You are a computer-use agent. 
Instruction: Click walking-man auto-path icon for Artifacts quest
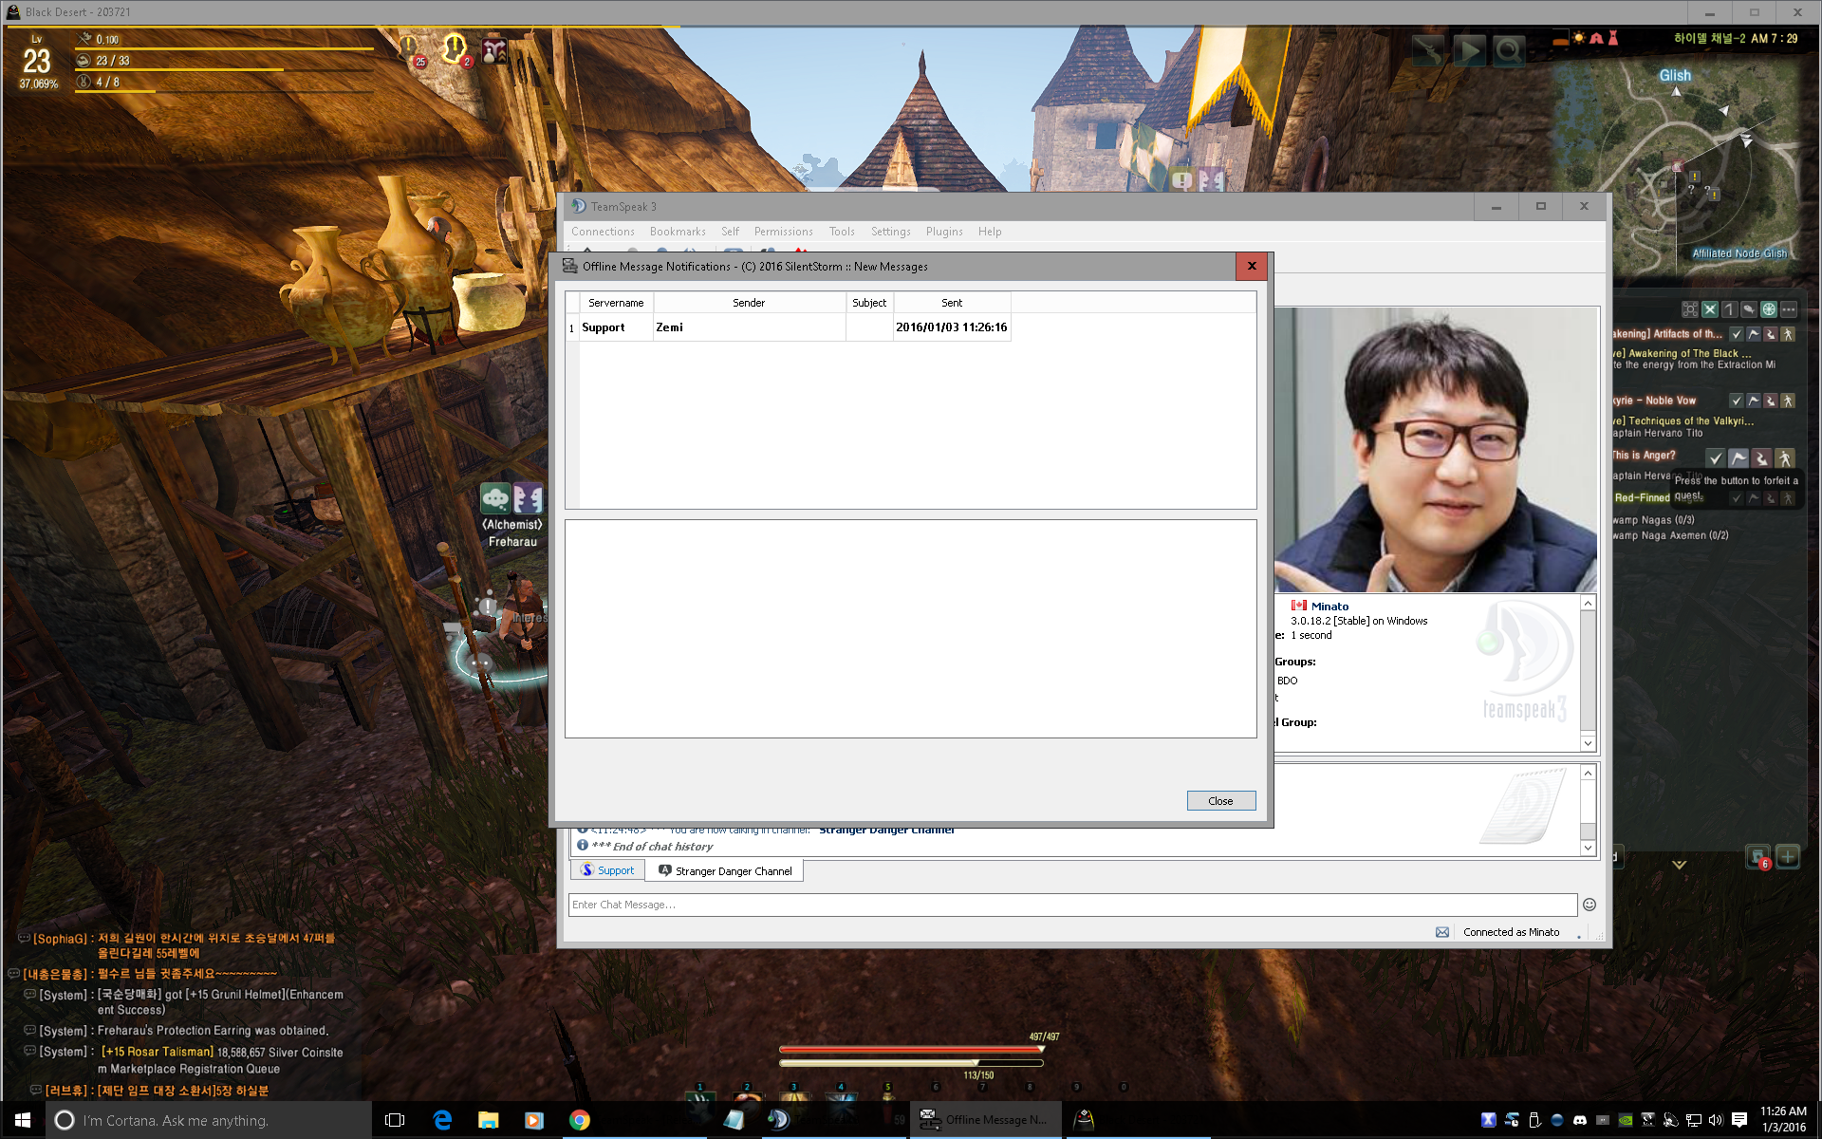pos(1788,334)
